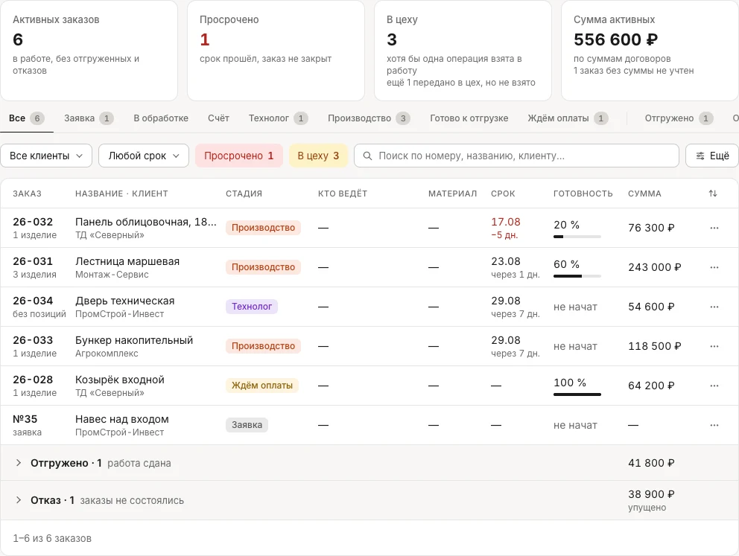This screenshot has height=556, width=739.
Task: Click the client name Монтаж-Сервис
Action: click(x=112, y=275)
